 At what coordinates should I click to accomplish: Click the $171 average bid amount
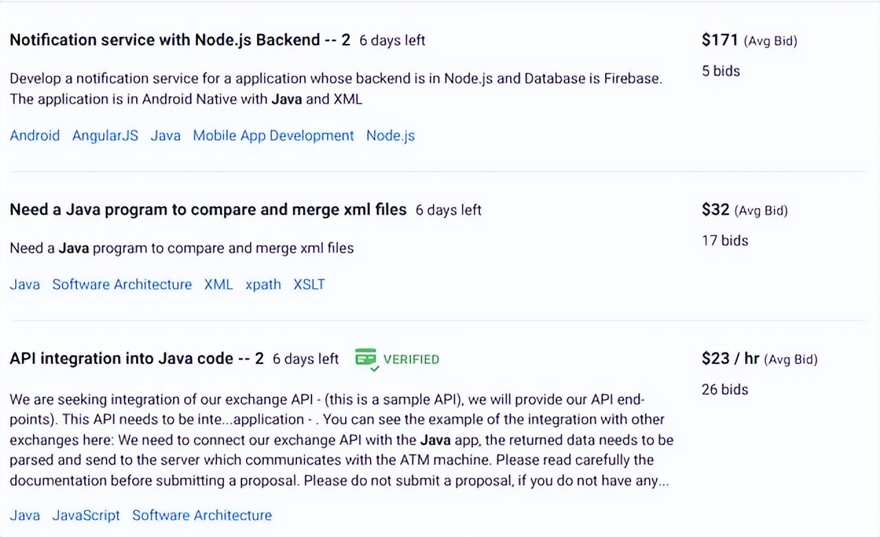tap(720, 40)
